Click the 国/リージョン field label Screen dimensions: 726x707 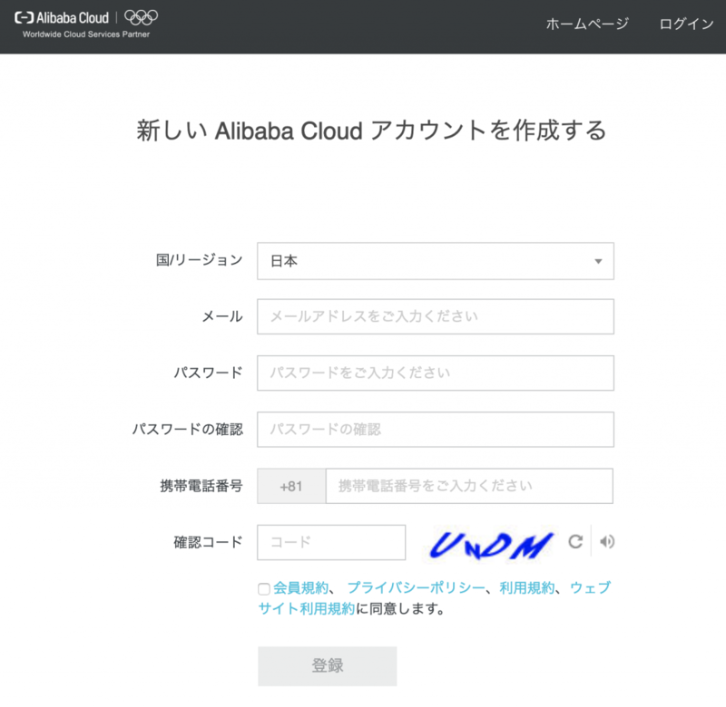click(x=200, y=260)
